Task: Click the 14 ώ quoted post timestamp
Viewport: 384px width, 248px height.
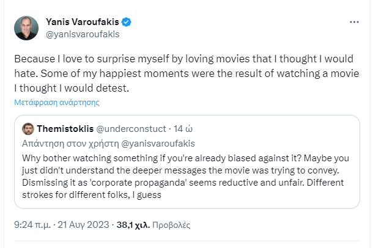Action: point(183,129)
